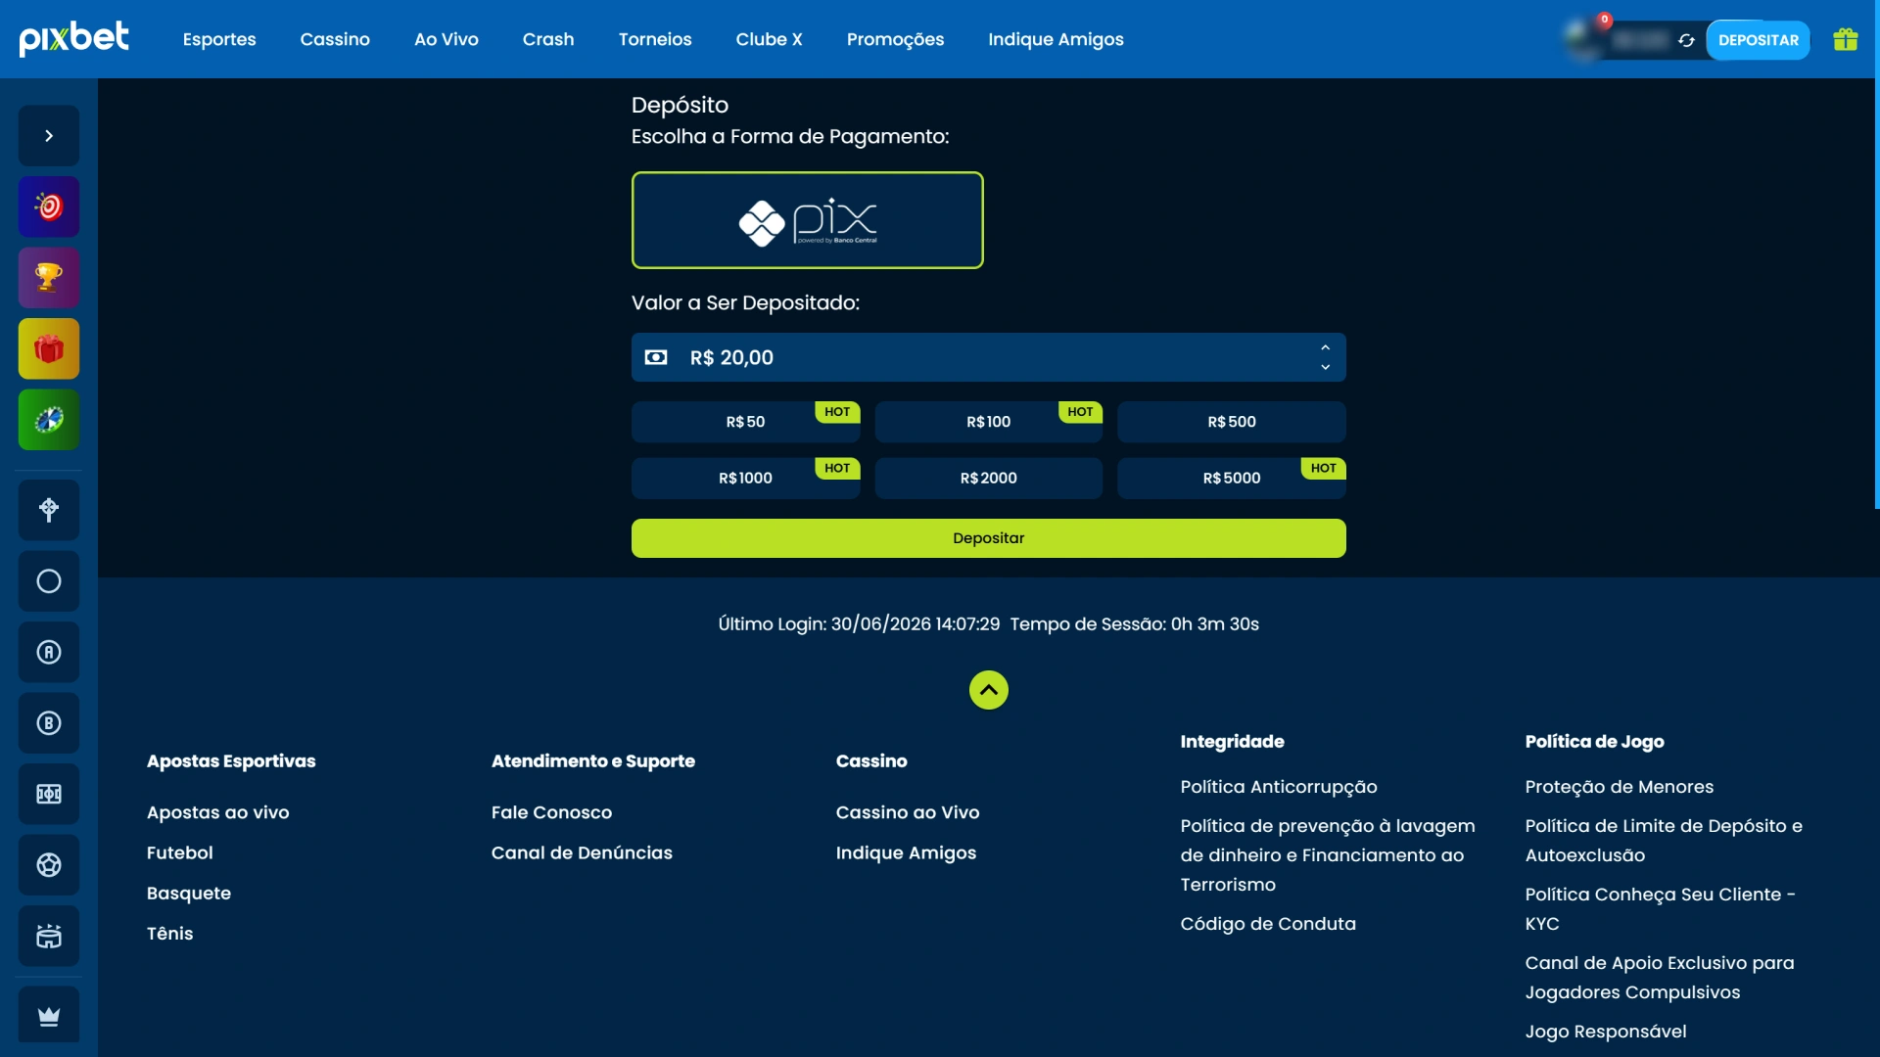Image resolution: width=1880 pixels, height=1057 pixels.
Task: Open Cassino ao Vivo footer link
Action: [x=908, y=812]
